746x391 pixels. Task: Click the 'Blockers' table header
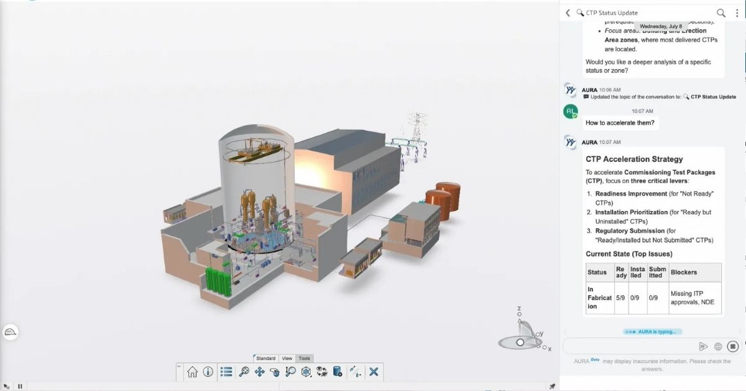tap(694, 272)
